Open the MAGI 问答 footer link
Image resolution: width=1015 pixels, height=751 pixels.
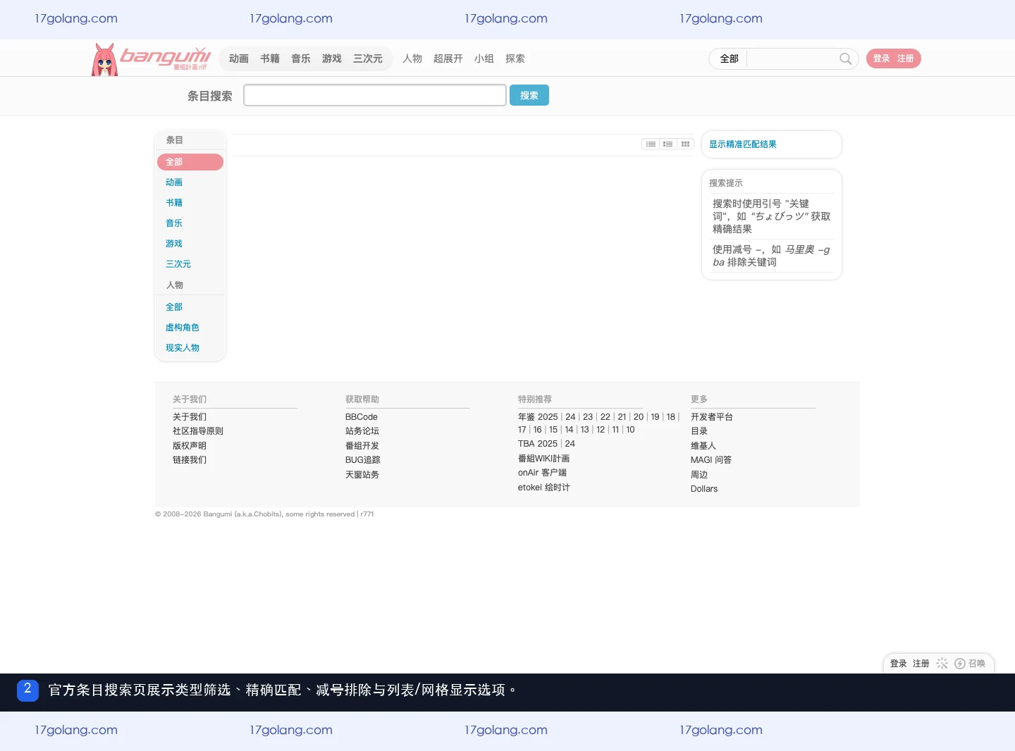click(711, 460)
